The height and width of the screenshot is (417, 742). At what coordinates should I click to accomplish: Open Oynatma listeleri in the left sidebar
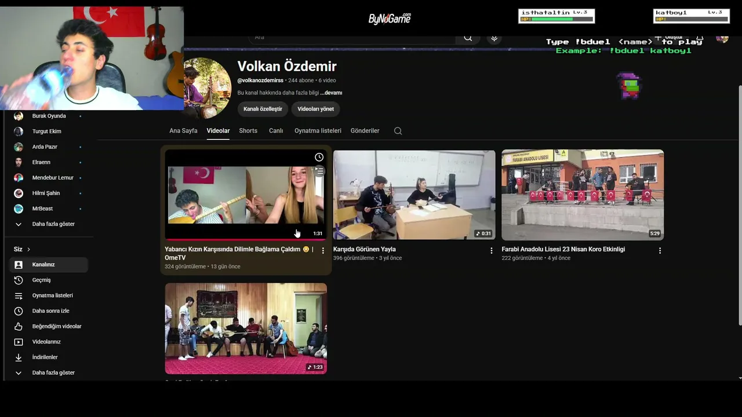[x=49, y=295]
